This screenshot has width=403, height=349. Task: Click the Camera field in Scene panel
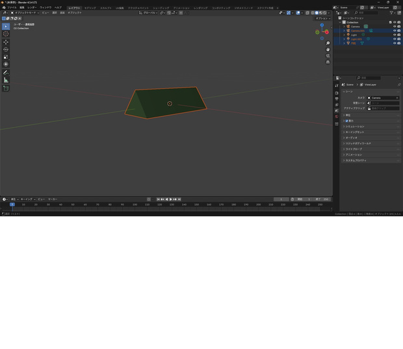(x=383, y=98)
